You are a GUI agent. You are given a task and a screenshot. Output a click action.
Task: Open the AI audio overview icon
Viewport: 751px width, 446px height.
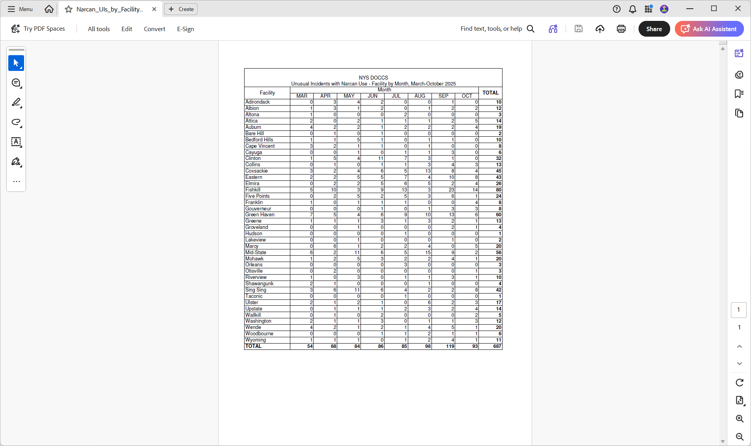click(553, 29)
